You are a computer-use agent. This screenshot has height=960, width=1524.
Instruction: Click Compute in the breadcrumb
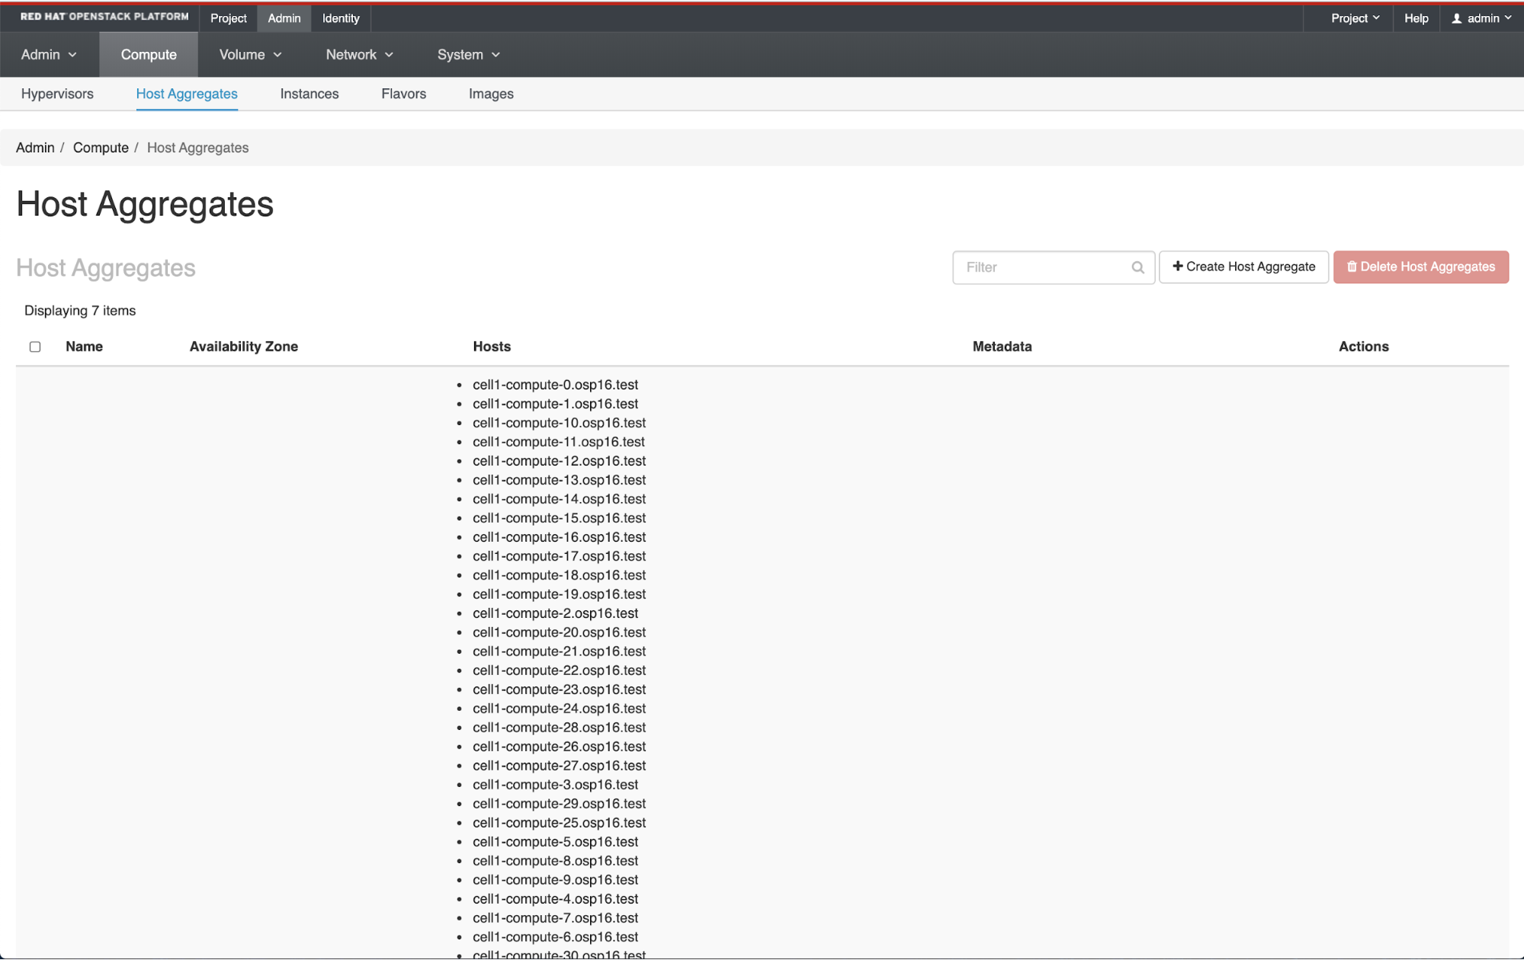pos(101,148)
